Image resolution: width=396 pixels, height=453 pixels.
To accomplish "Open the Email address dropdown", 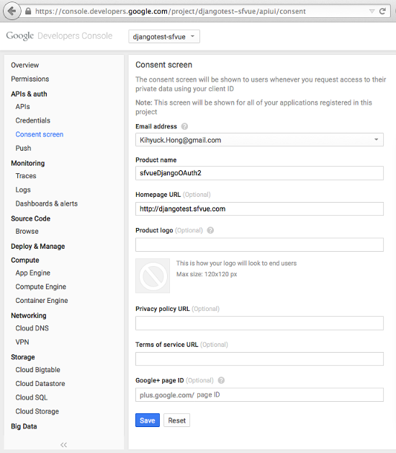I will coord(259,140).
